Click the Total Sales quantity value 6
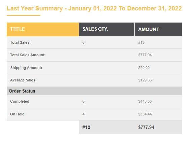Viewport: 190px width, 141px height. 83,42
